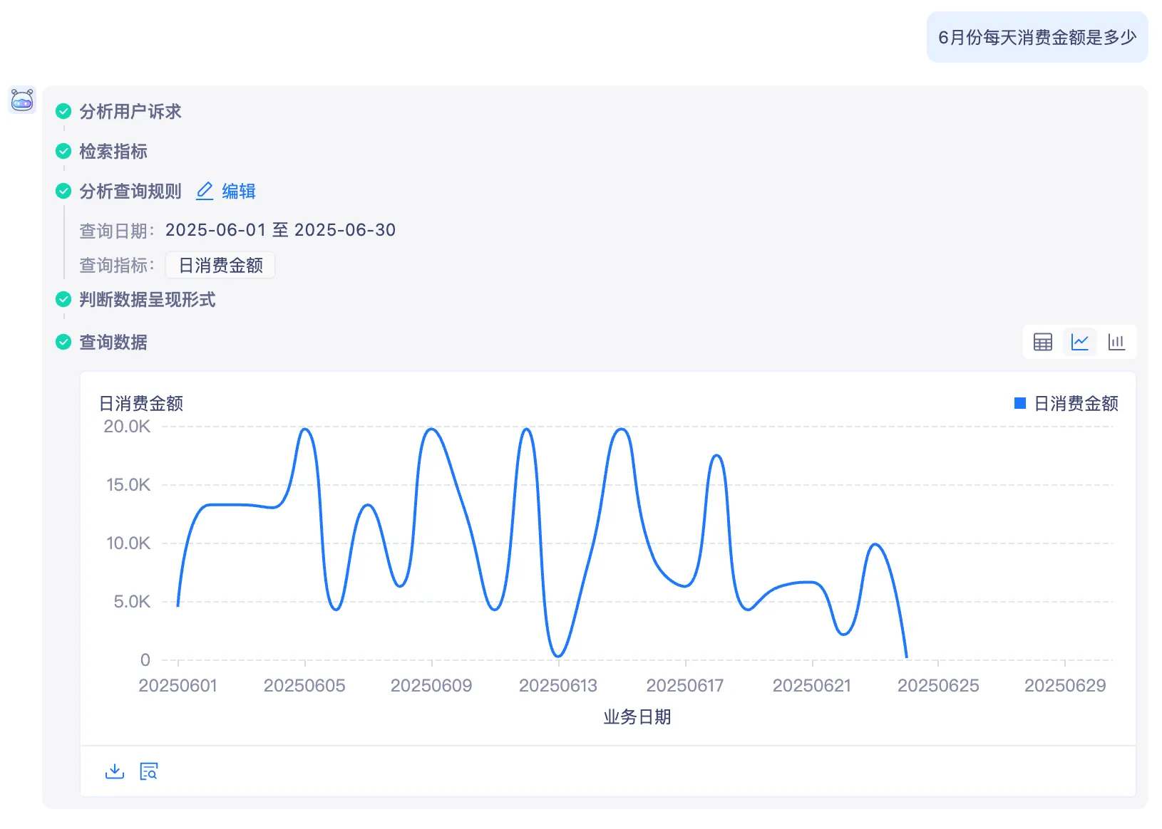Click the download chart icon

click(x=115, y=771)
